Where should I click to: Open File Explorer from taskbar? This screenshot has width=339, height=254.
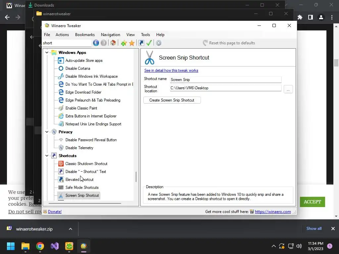click(25, 246)
